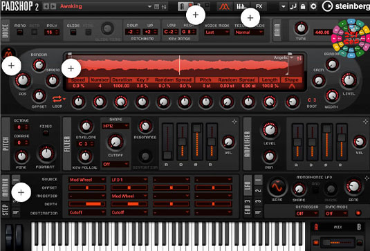
Task: Switch to the Step tab
Action: pyautogui.click(x=6, y=210)
